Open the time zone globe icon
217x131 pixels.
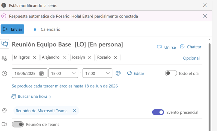(x=118, y=73)
